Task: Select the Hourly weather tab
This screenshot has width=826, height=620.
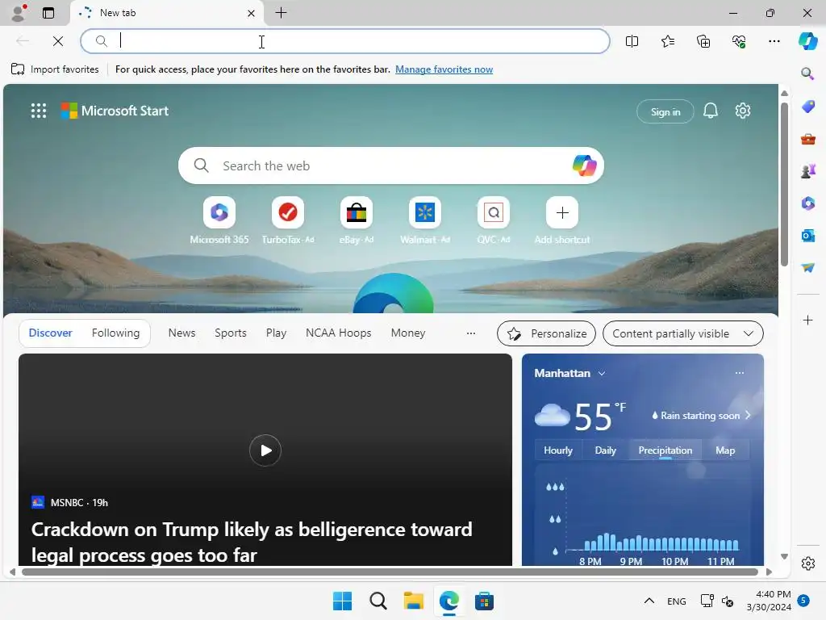Action: tap(558, 450)
